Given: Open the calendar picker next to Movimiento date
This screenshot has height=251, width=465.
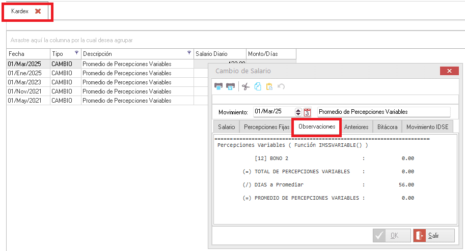Looking at the screenshot, I should pyautogui.click(x=307, y=112).
